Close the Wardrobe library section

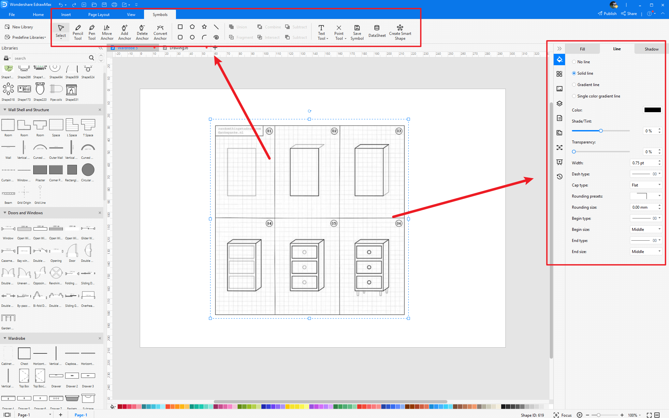point(100,338)
